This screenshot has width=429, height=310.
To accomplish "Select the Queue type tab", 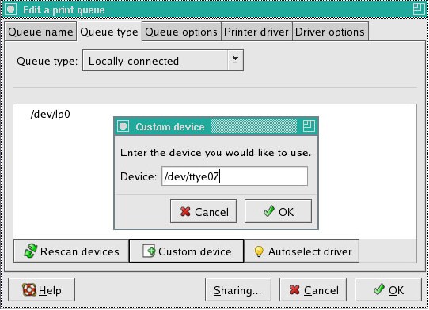I will (x=109, y=32).
